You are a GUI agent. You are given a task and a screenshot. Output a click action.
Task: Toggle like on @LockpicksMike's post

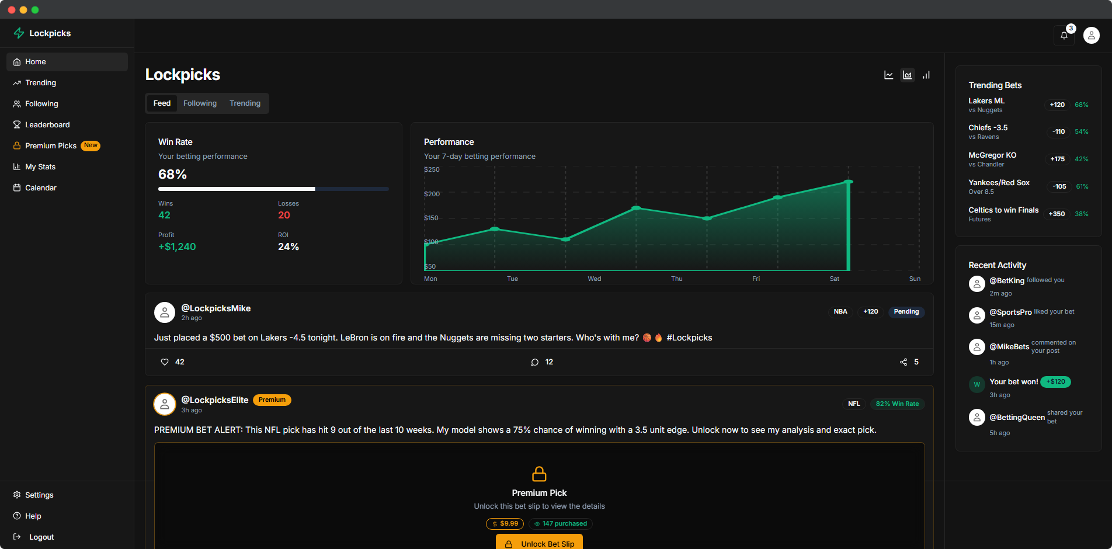click(x=165, y=362)
